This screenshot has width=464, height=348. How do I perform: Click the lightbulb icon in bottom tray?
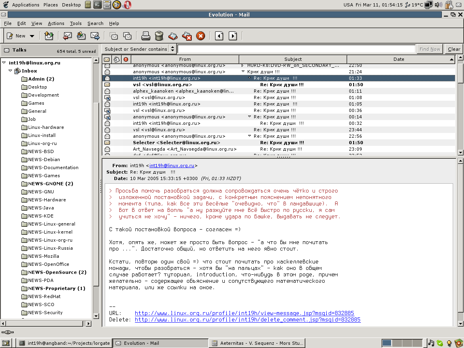click(x=449, y=343)
